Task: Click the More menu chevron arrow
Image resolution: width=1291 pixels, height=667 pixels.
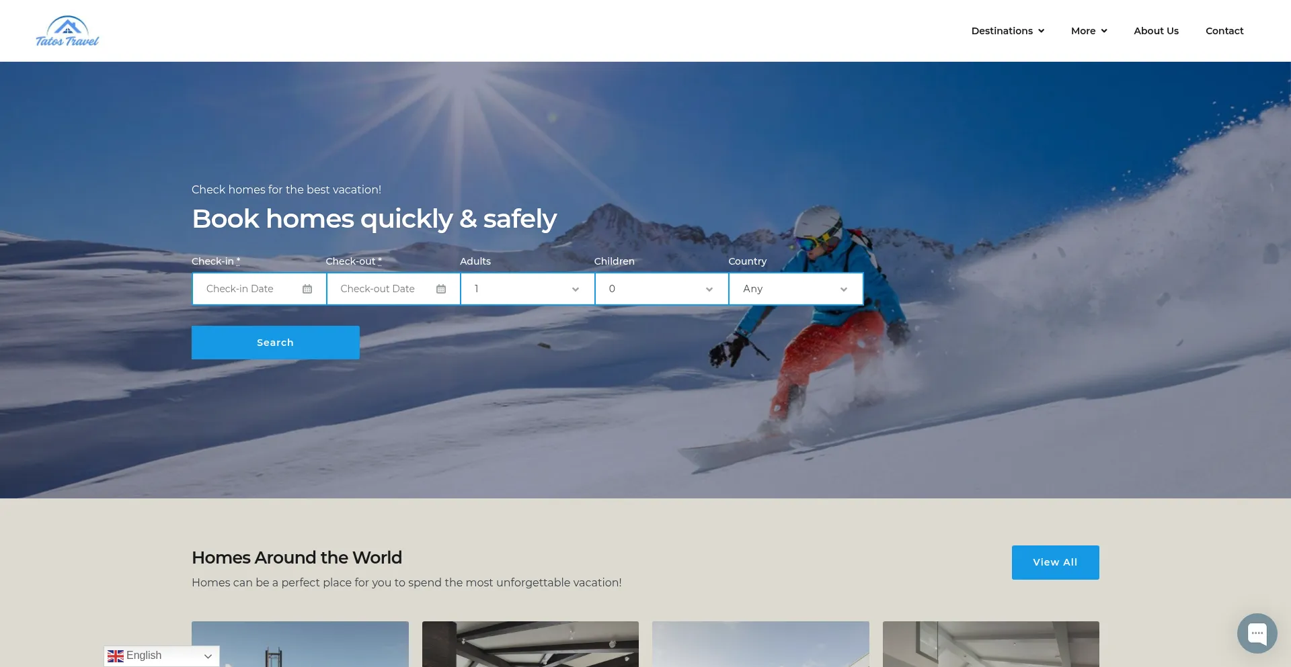Action: [1103, 31]
